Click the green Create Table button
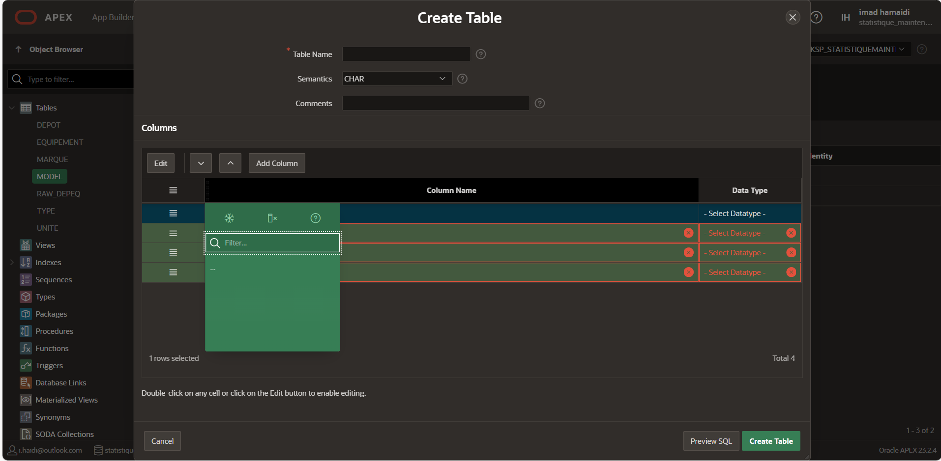The height and width of the screenshot is (461, 941). click(770, 441)
